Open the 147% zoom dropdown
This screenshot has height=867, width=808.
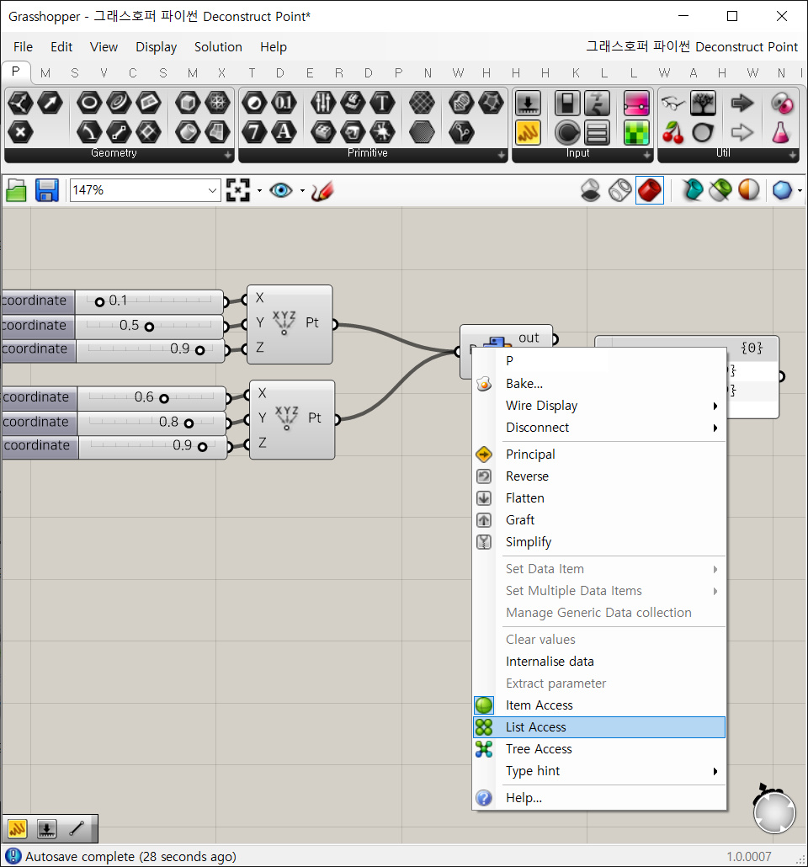click(x=212, y=191)
